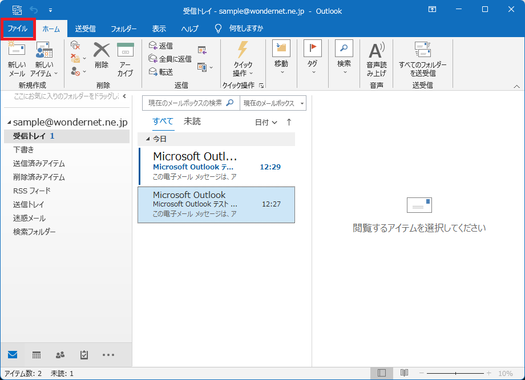Click the 新しいメール (New Mail) icon

pyautogui.click(x=17, y=49)
